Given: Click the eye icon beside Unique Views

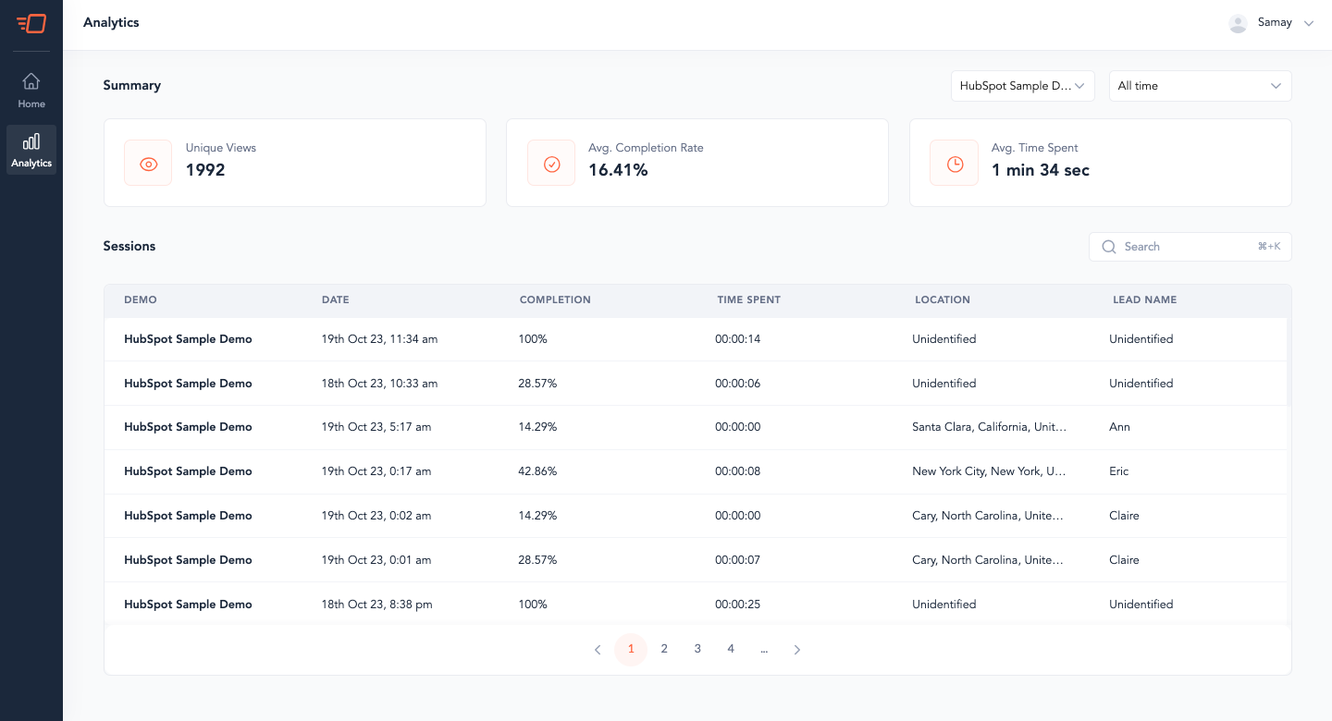Looking at the screenshot, I should point(148,162).
